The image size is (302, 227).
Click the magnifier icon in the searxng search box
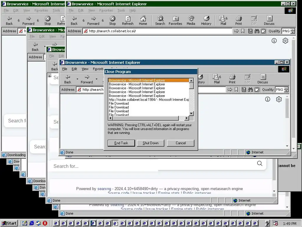tap(260, 163)
